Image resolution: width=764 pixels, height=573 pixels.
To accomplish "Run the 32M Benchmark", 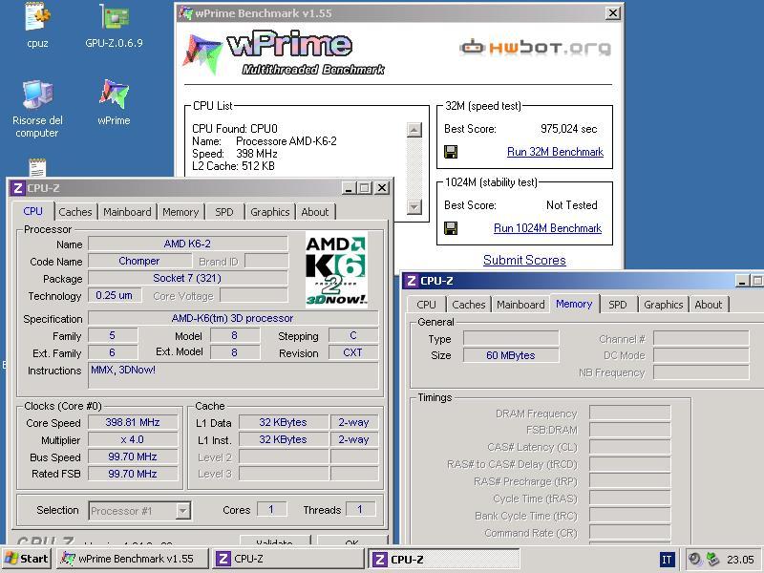I will coord(555,152).
